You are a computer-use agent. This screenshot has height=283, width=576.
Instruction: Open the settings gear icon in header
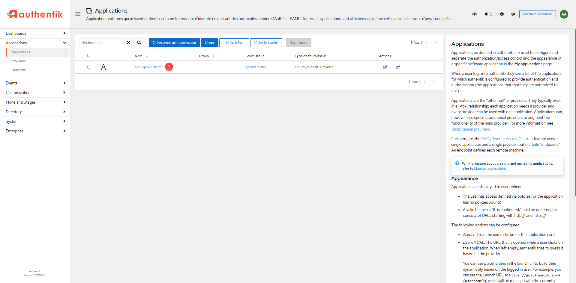point(502,14)
